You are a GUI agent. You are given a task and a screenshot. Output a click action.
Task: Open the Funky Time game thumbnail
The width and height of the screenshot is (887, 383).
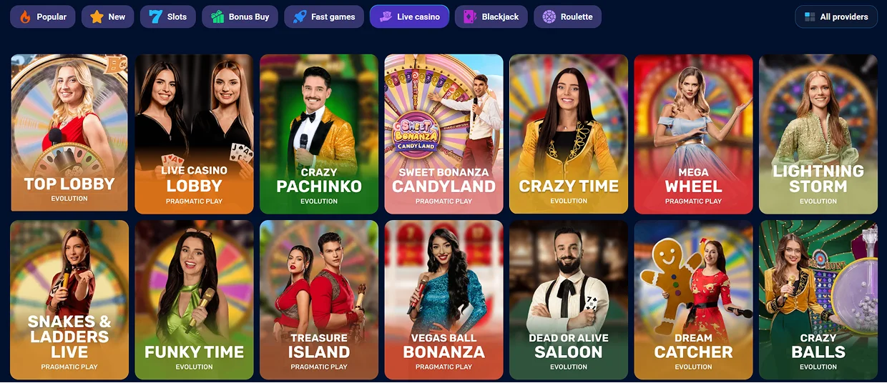coord(194,299)
